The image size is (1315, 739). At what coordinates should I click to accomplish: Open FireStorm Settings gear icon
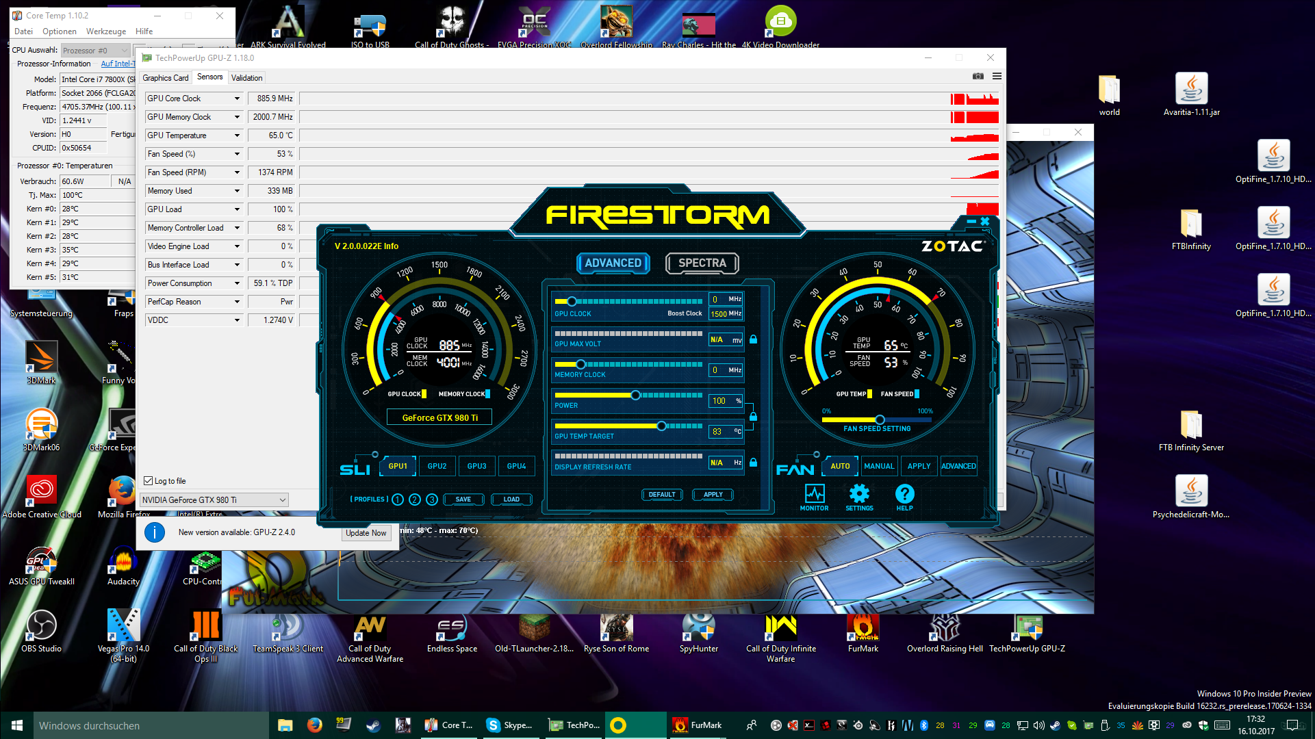(x=859, y=495)
